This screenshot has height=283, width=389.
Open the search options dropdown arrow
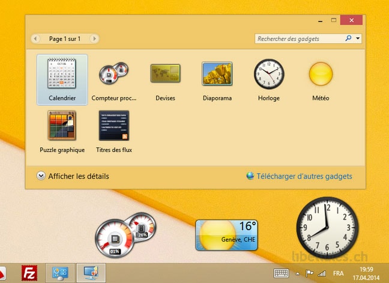(358, 38)
